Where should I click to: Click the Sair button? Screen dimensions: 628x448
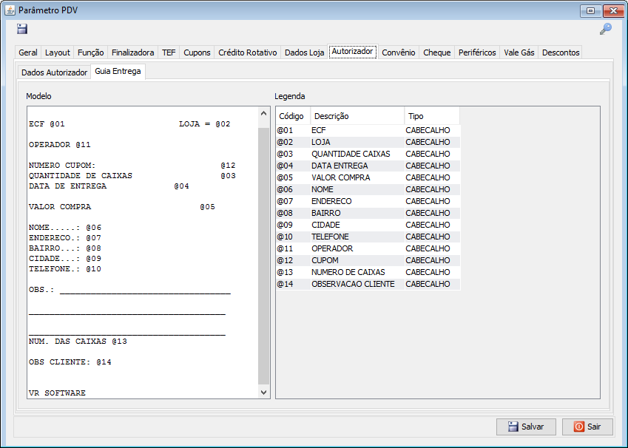click(x=587, y=427)
